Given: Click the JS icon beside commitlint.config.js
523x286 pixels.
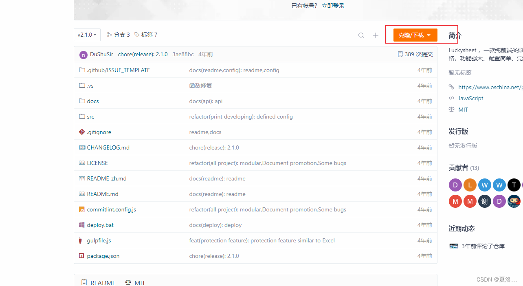Looking at the screenshot, I should pyautogui.click(x=81, y=209).
